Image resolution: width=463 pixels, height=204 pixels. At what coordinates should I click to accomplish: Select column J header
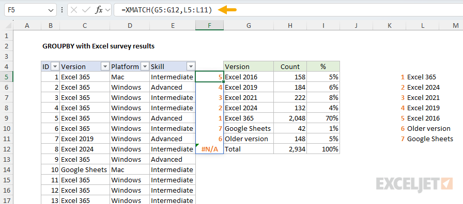point(356,26)
